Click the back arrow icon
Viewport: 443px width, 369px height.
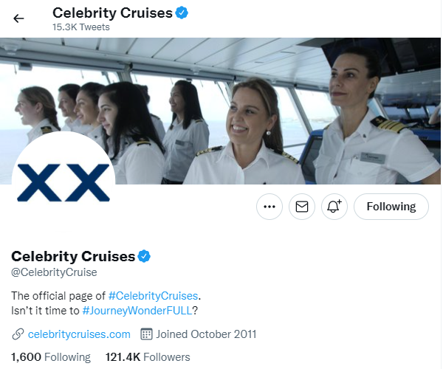[19, 18]
